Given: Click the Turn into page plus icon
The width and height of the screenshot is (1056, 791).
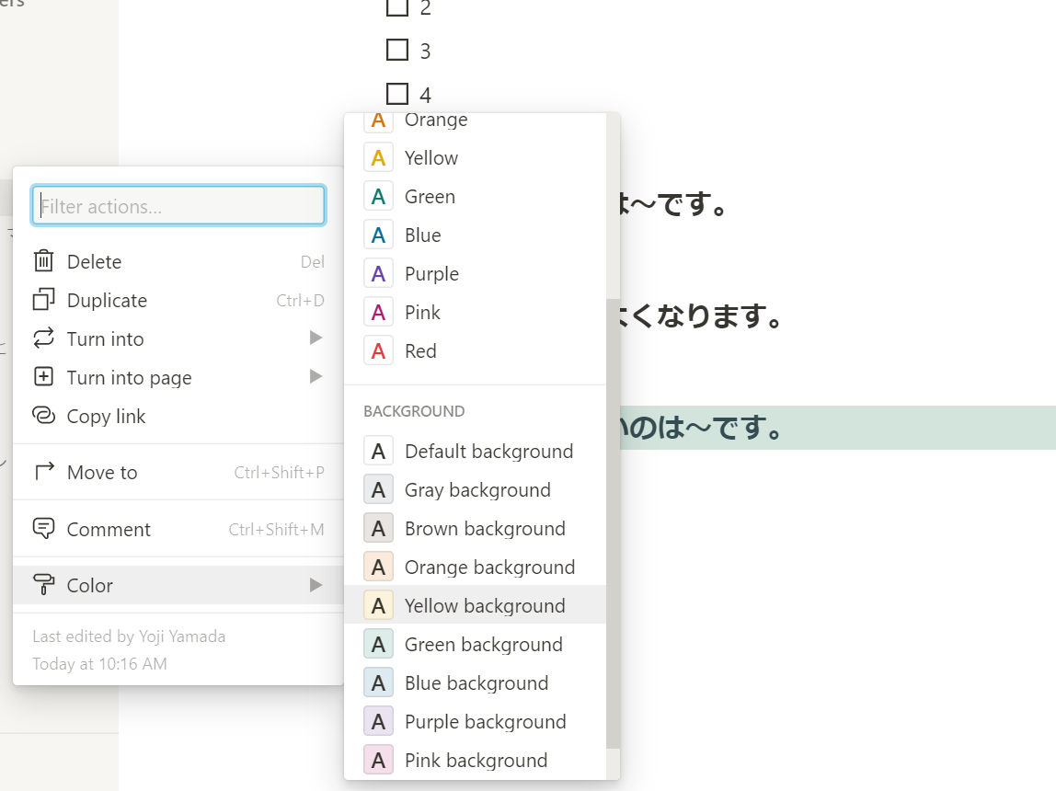Looking at the screenshot, I should point(44,376).
